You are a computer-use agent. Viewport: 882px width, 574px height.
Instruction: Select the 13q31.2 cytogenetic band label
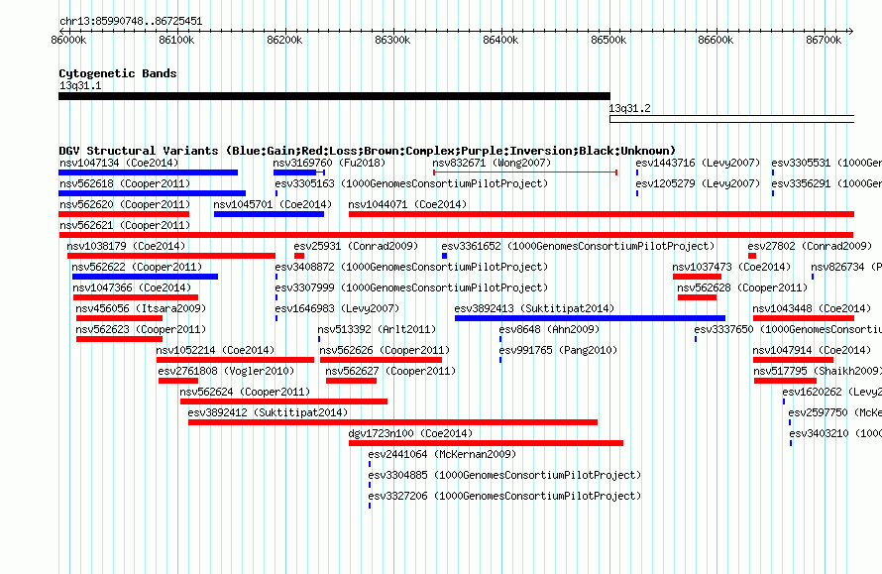coord(629,108)
